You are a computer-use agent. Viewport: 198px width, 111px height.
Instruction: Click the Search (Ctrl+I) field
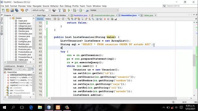pyautogui.click(x=180, y=6)
